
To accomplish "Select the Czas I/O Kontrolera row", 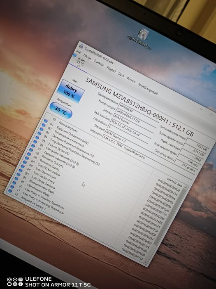I will tap(49, 170).
